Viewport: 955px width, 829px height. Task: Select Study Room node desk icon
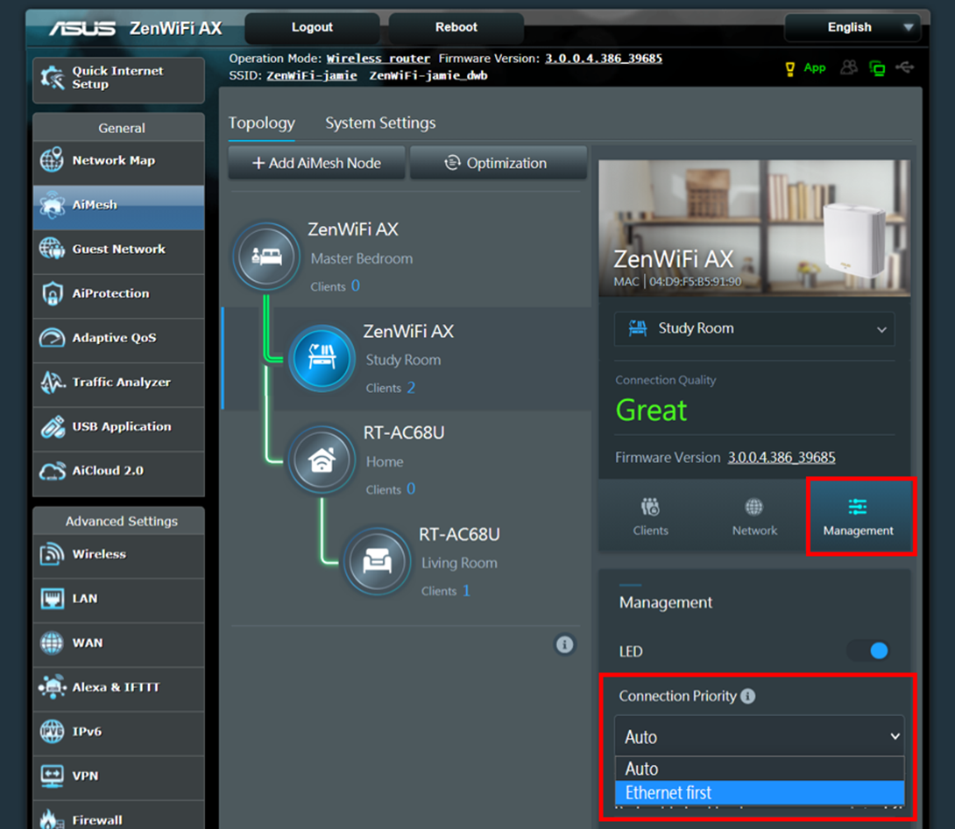322,358
